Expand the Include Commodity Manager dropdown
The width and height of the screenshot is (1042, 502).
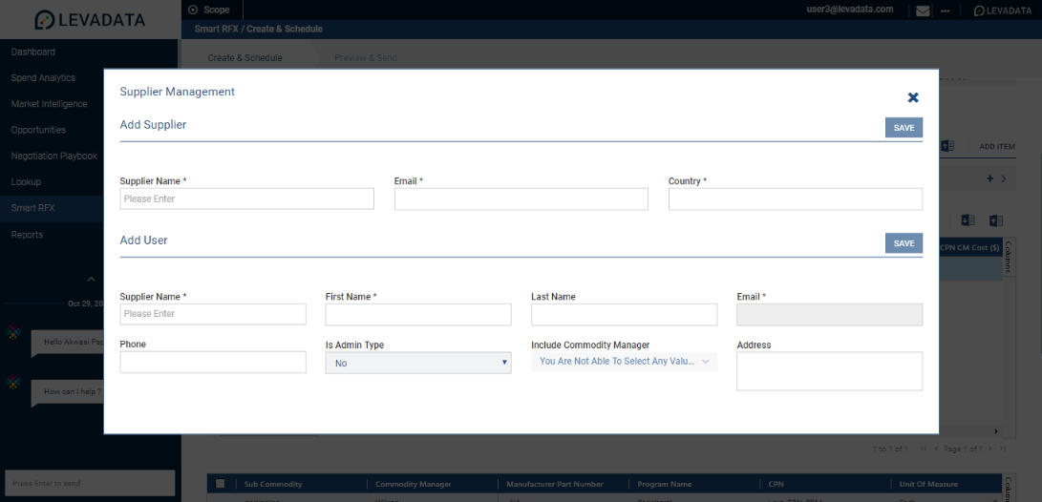(x=624, y=361)
